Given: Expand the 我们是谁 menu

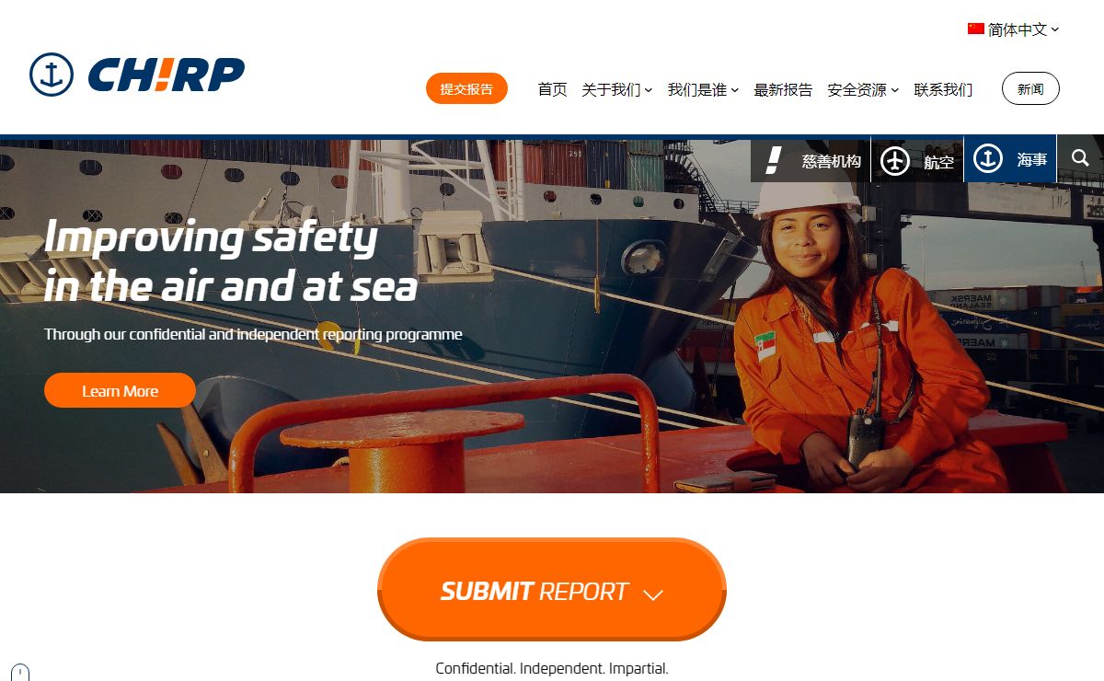Looking at the screenshot, I should 703,89.
